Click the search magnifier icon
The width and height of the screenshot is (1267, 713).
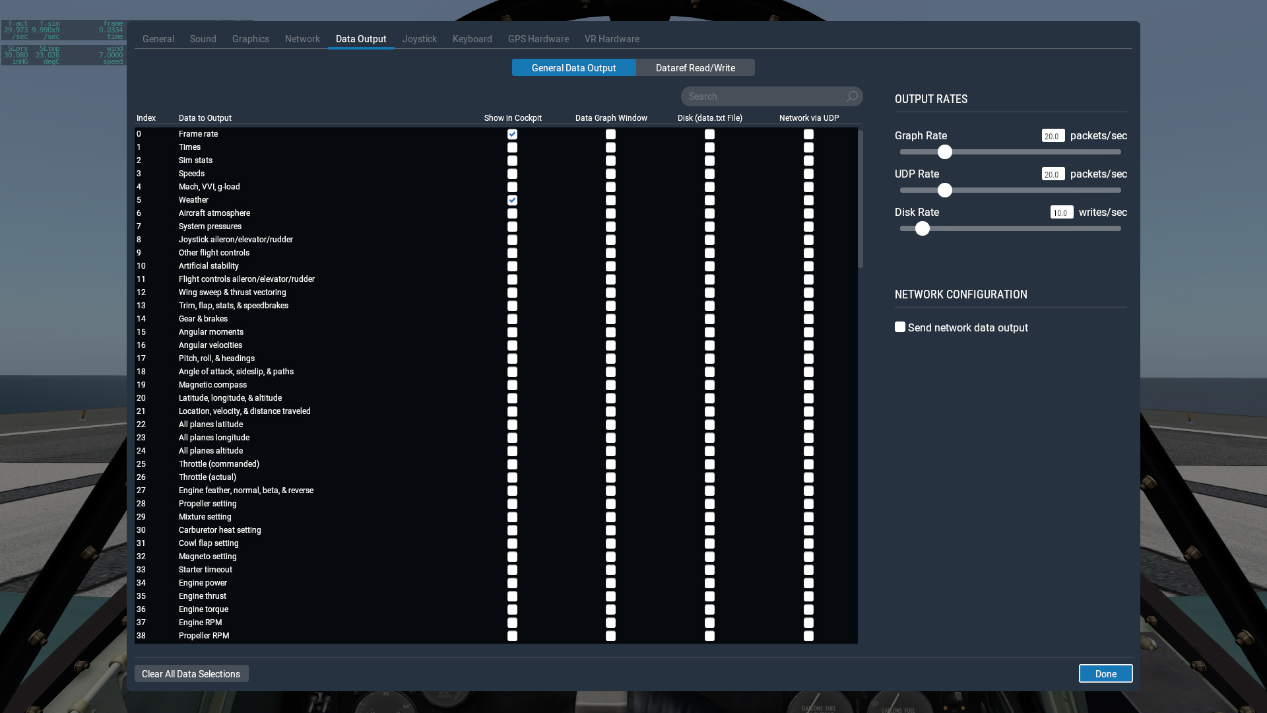852,96
